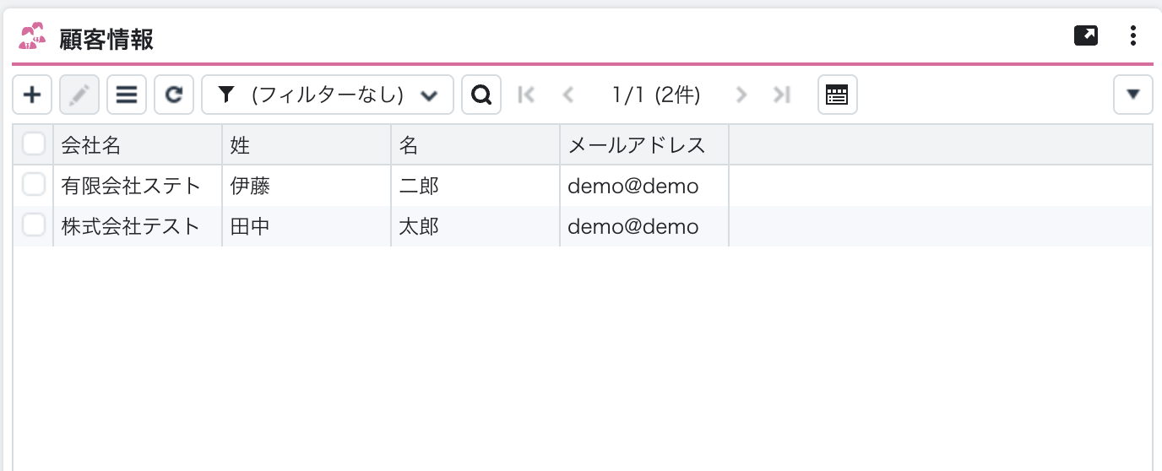Expand the down-triangle dropdown on toolbar right
This screenshot has height=471, width=1162.
coord(1133,95)
